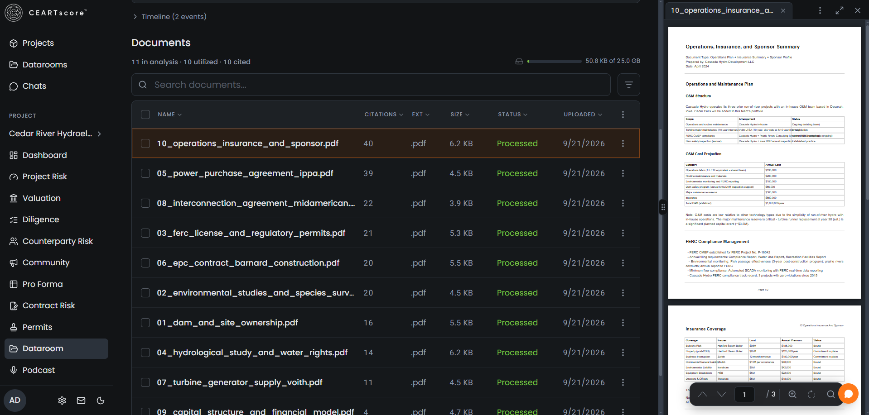Open the orange chat bubble widget
869x415 pixels.
click(849, 394)
